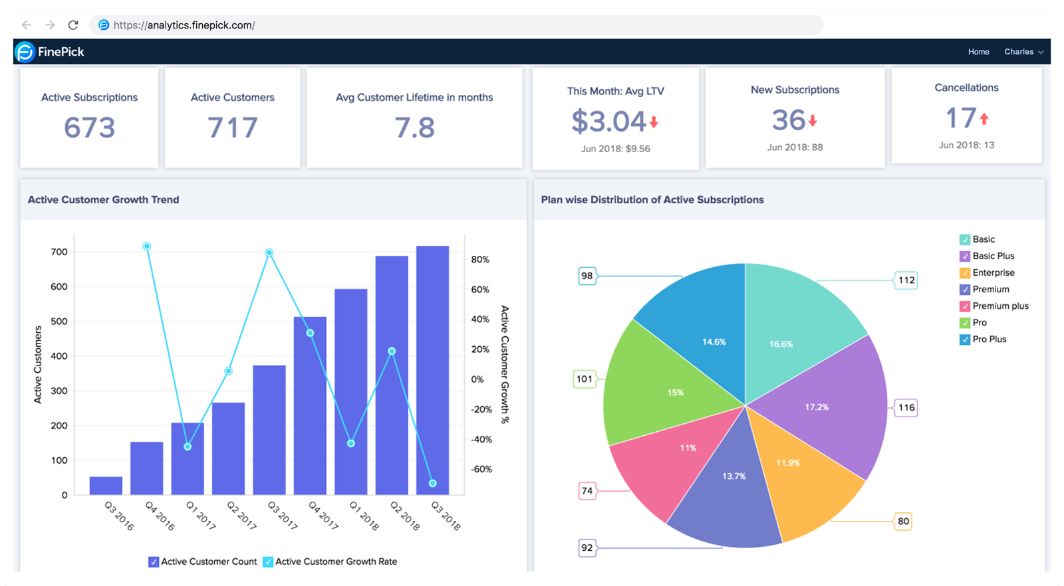Open the Active Customers 717 card

(x=232, y=118)
